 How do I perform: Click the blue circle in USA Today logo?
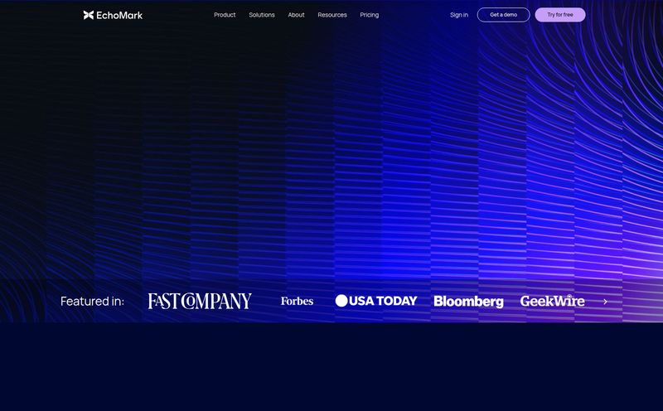click(341, 301)
